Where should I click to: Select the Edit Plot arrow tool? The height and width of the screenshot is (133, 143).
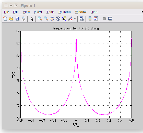[x=32, y=19]
